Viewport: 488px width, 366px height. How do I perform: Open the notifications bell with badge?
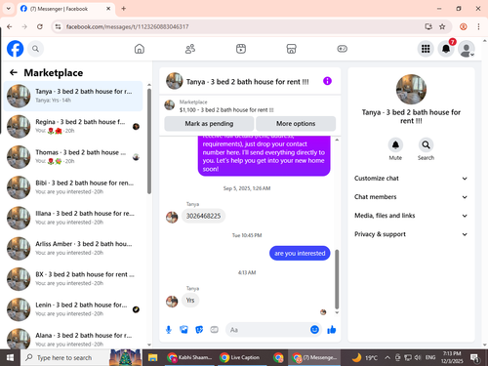click(446, 49)
